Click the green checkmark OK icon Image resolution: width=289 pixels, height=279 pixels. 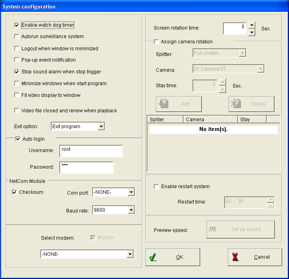[153, 257]
